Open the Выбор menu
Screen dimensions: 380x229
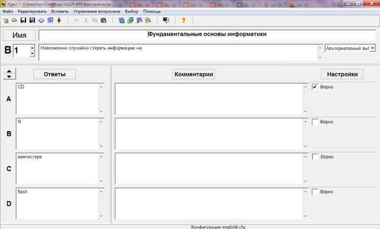click(x=132, y=11)
